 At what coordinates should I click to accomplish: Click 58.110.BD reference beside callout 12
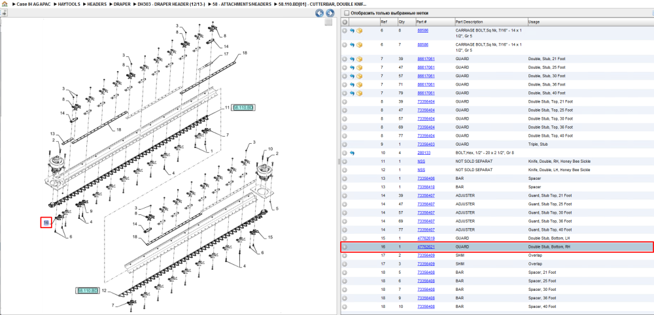(88, 290)
